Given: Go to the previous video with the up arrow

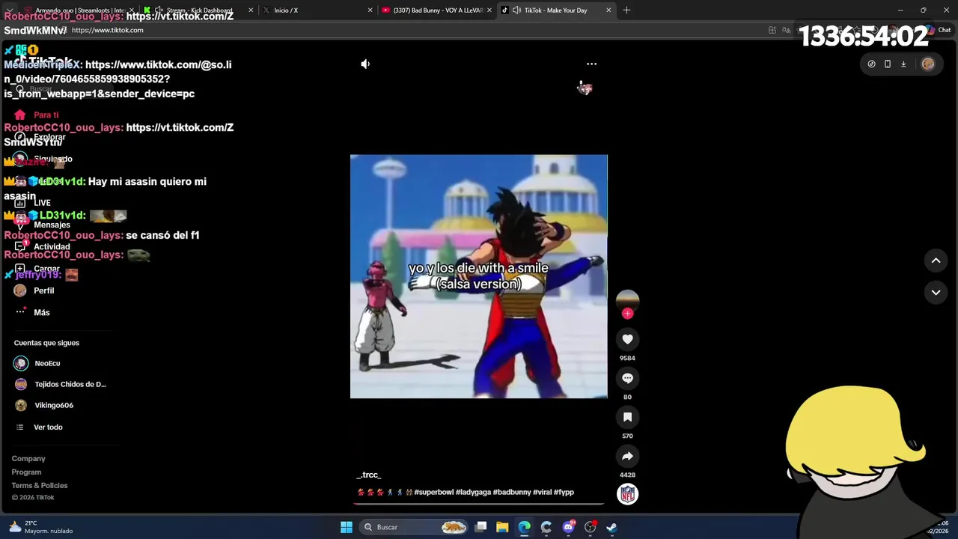Looking at the screenshot, I should tap(936, 261).
